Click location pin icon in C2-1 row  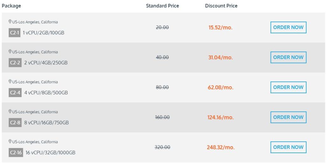click(x=10, y=22)
